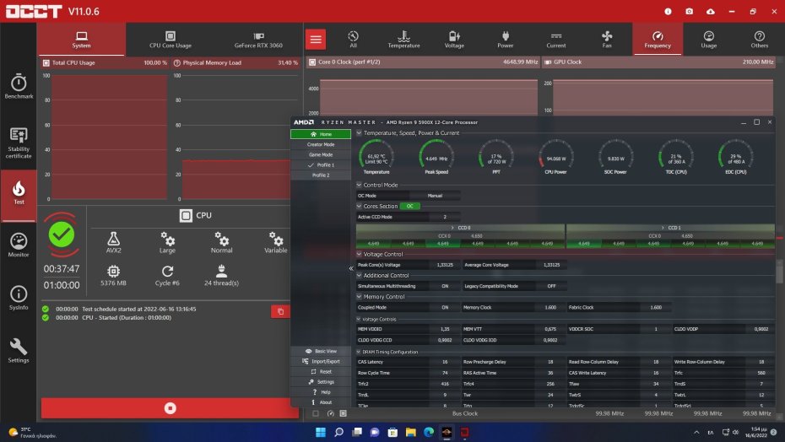Click Reset in Ryzen Master sidebar

click(321, 372)
